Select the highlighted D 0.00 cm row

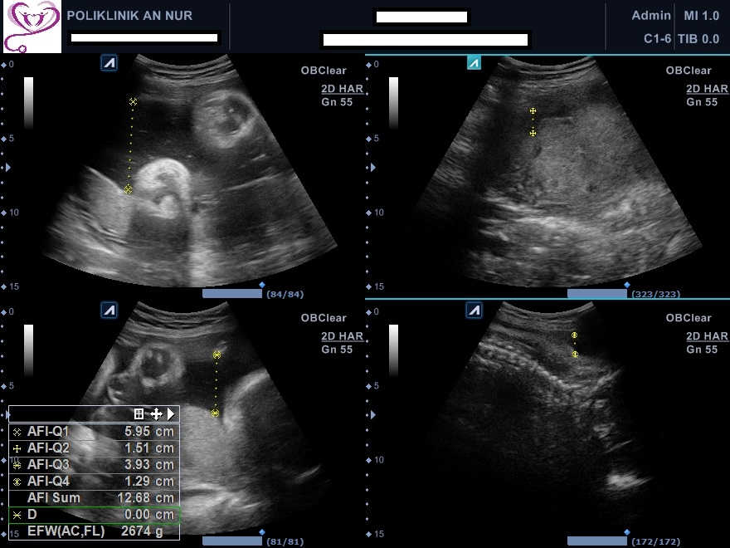point(95,515)
